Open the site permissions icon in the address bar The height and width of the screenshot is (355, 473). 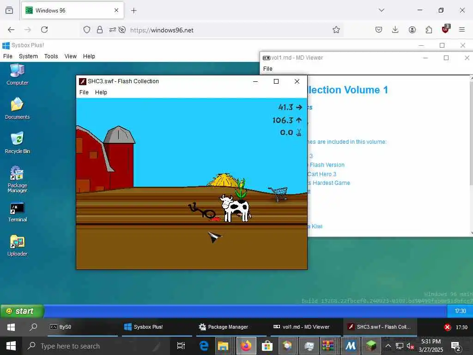point(113,30)
